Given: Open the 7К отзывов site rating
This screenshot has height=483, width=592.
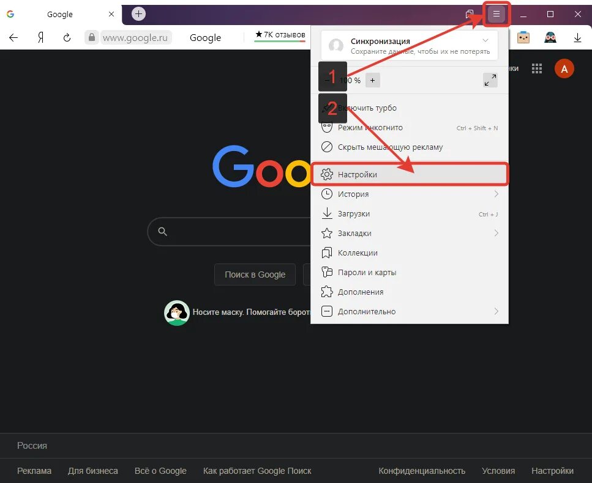Looking at the screenshot, I should click(x=280, y=35).
